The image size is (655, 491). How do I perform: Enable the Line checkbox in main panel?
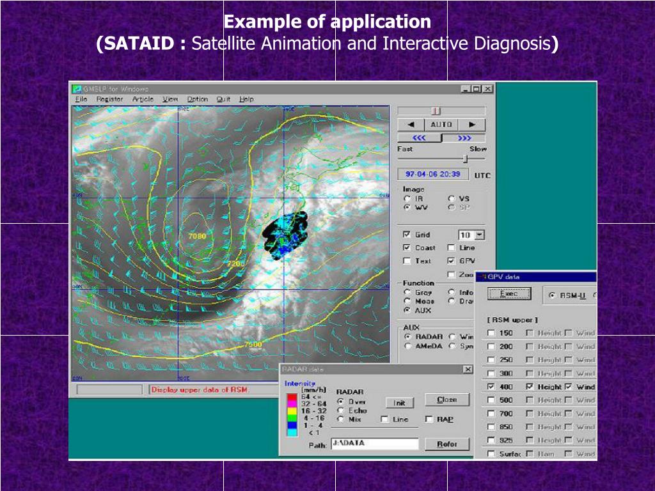coord(451,247)
